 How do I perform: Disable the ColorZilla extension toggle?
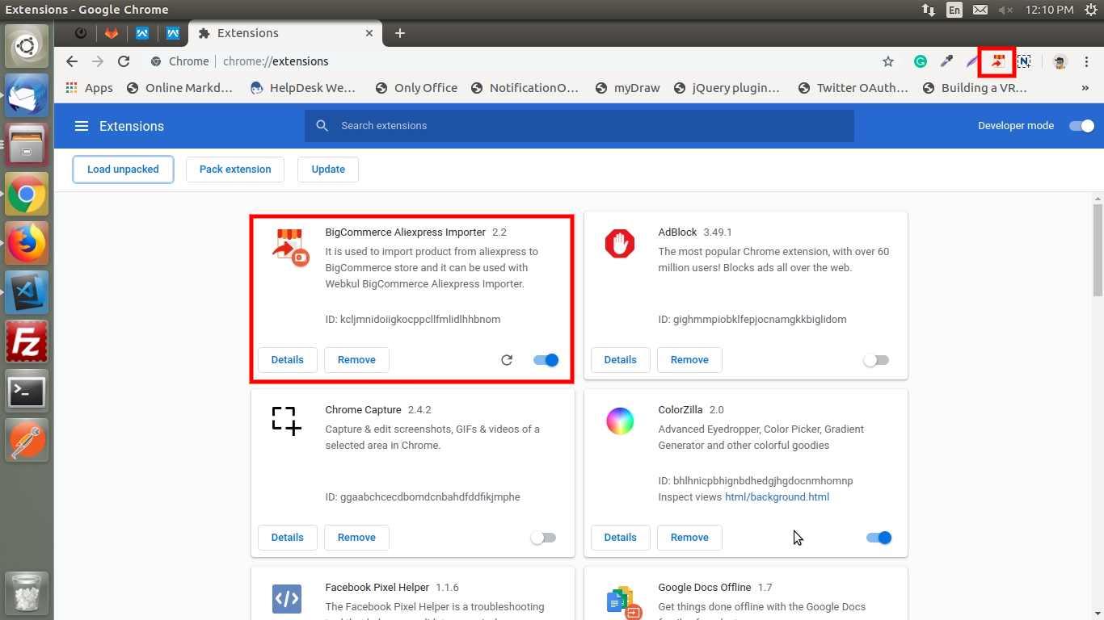(x=878, y=538)
